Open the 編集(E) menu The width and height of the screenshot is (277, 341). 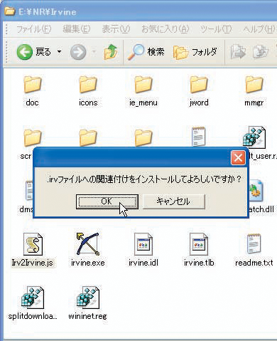coord(77,29)
